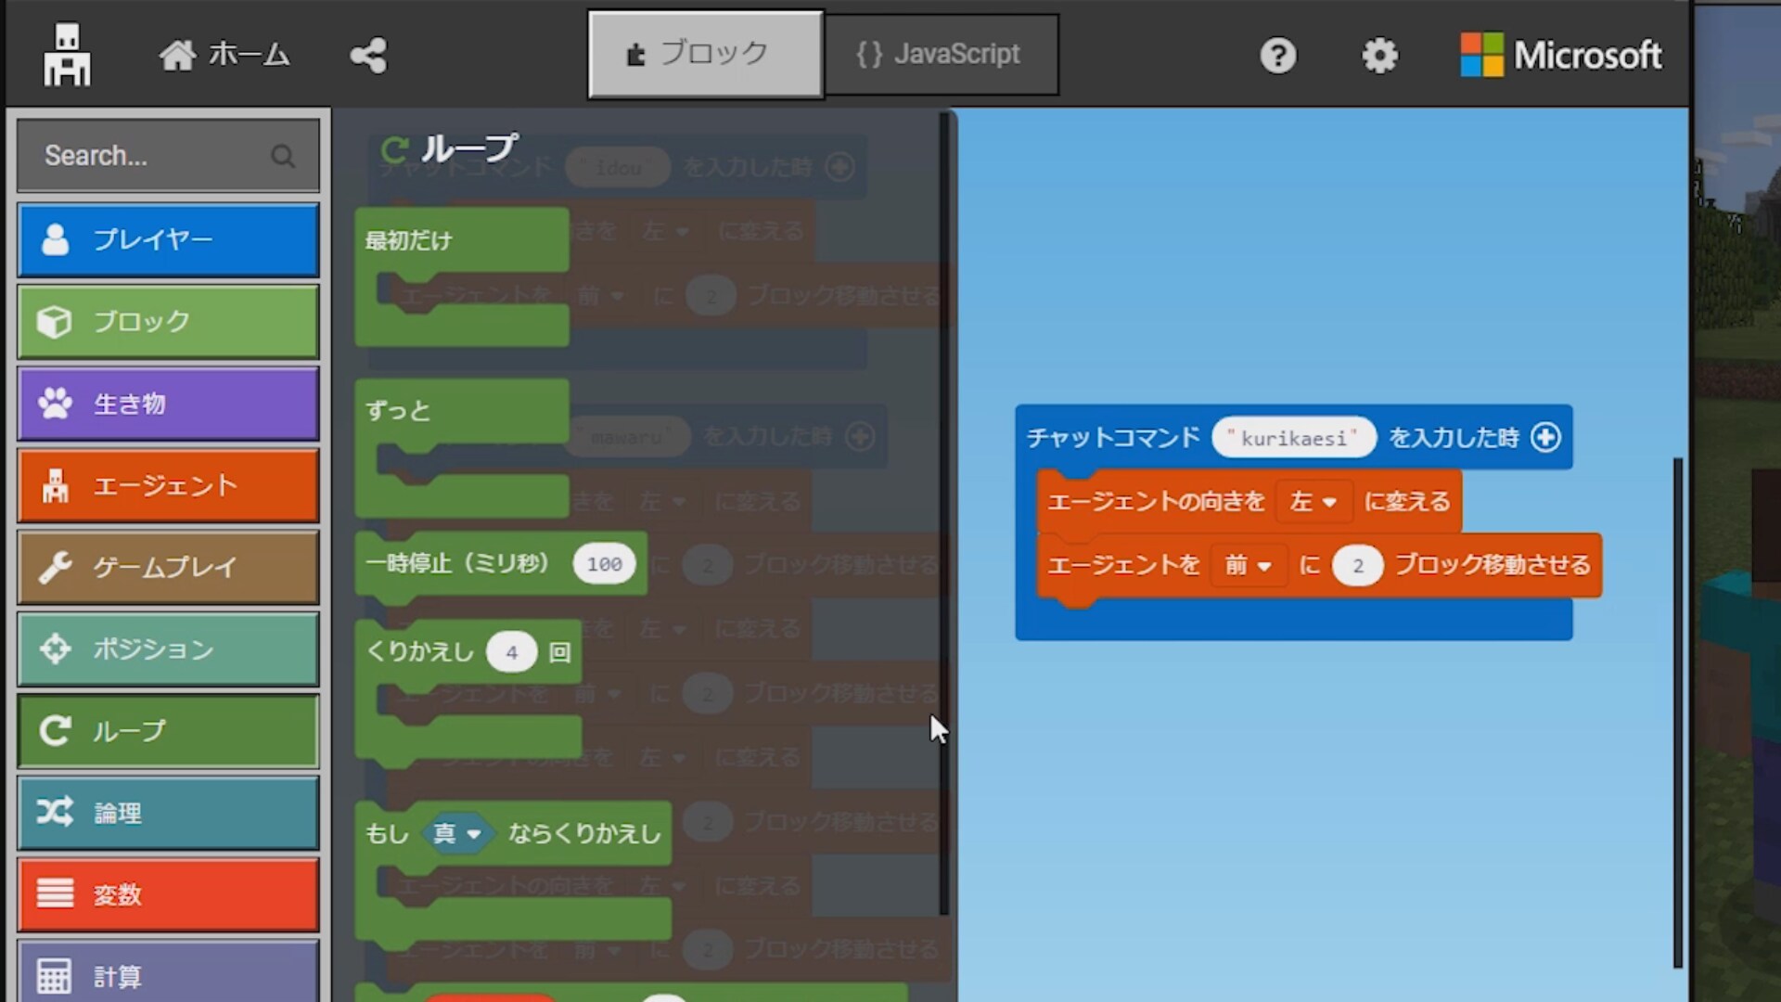
Task: Click the flyout vertical scrollbar
Action: [943, 515]
